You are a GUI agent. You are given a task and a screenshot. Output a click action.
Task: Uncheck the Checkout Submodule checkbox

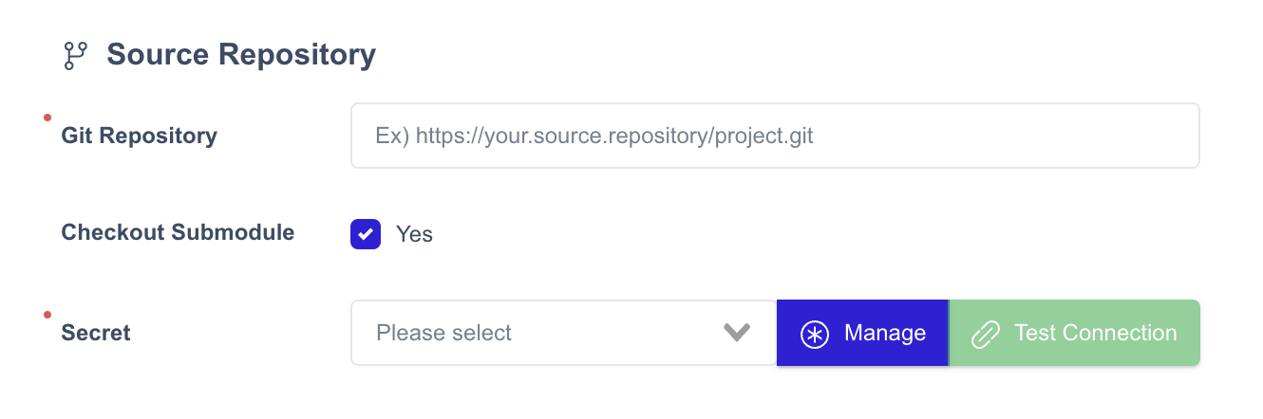pos(366,234)
